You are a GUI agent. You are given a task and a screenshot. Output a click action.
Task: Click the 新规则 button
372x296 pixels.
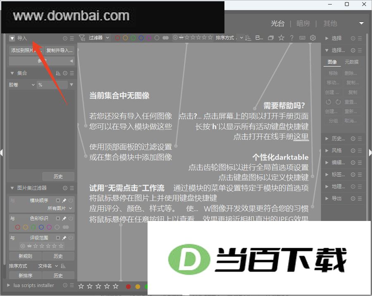pyautogui.click(x=25, y=256)
